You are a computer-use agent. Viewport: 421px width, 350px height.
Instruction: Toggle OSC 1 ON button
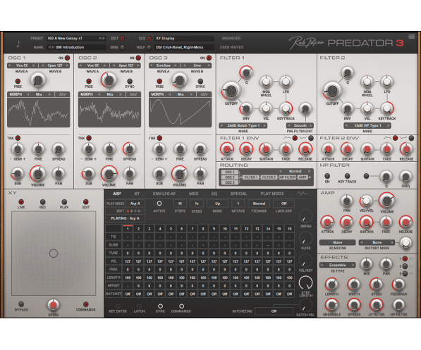click(67, 58)
